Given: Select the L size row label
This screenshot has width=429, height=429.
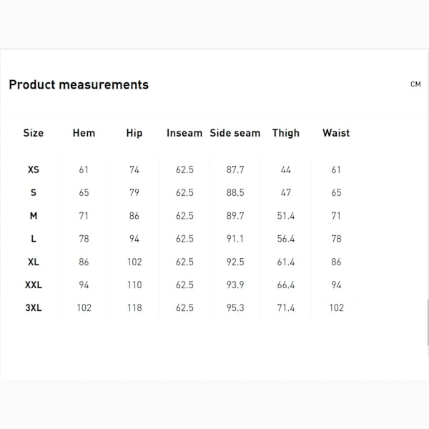Looking at the screenshot, I should 34,239.
